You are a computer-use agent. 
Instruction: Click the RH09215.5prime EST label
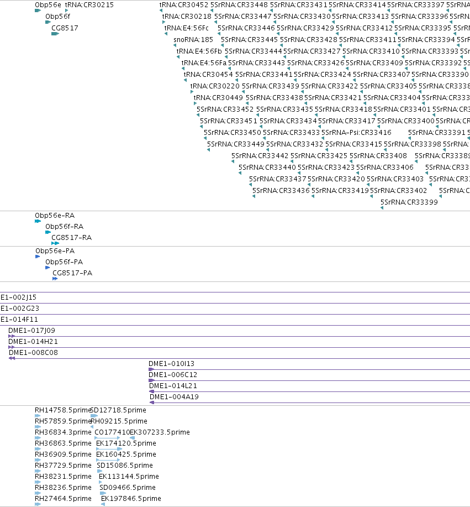(x=119, y=421)
